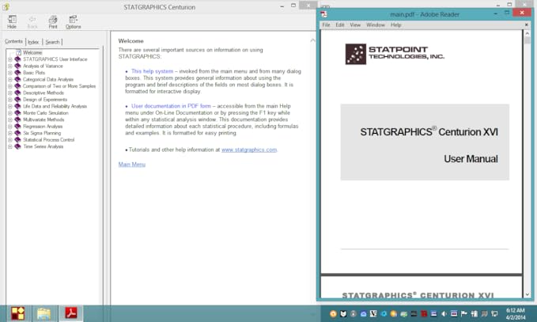Image resolution: width=537 pixels, height=322 pixels.
Task: Follow the 'This help system' link
Action: [152, 71]
